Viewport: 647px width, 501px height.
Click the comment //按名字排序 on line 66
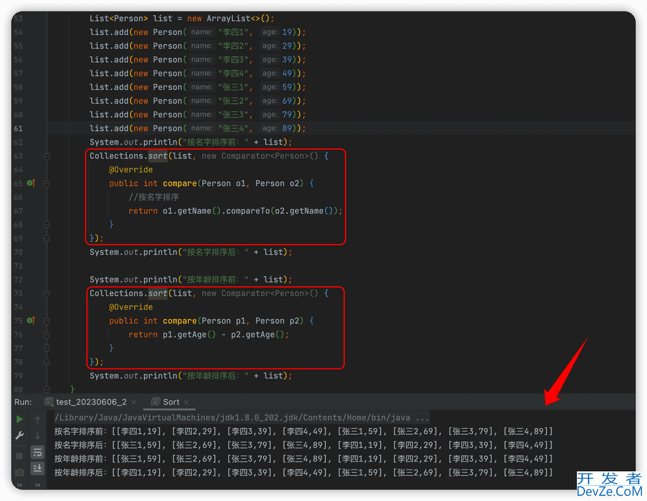[x=154, y=197]
